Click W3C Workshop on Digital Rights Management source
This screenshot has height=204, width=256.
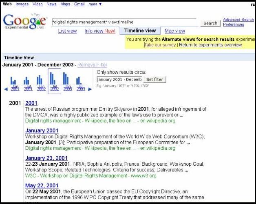91,176
